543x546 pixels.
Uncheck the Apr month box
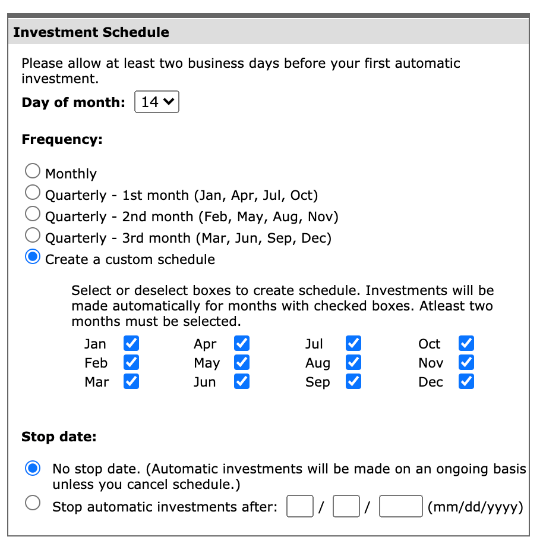pyautogui.click(x=242, y=343)
